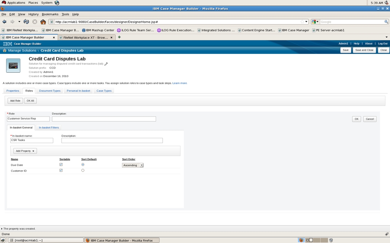Click the stop loading icon

[35, 22]
